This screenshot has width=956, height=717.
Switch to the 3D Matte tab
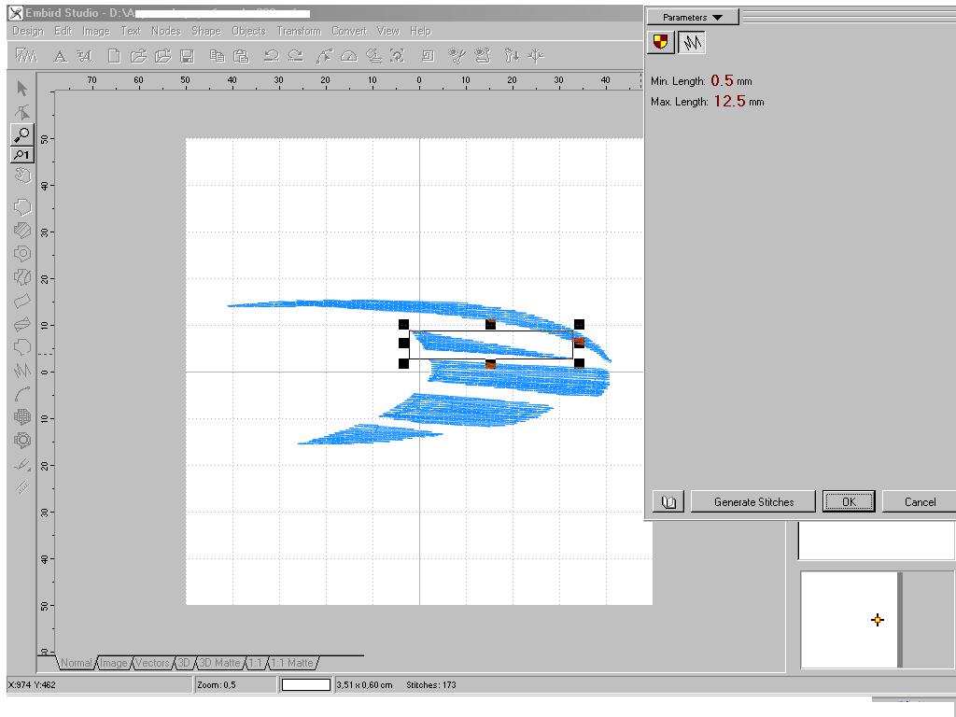219,663
